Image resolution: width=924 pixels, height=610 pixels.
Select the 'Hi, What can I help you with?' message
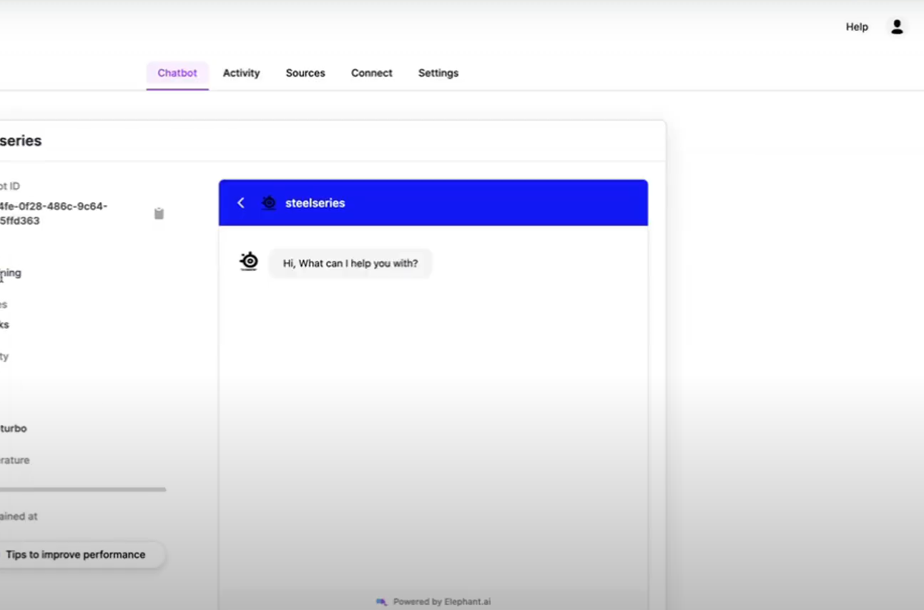(350, 264)
